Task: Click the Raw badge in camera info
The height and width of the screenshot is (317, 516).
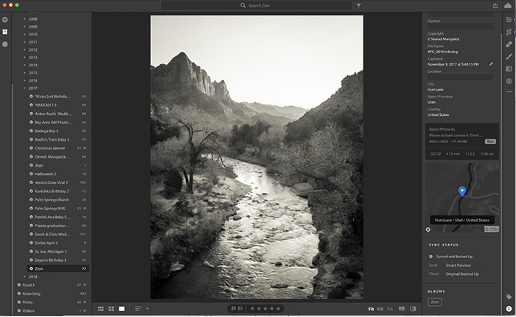Action: coord(490,142)
